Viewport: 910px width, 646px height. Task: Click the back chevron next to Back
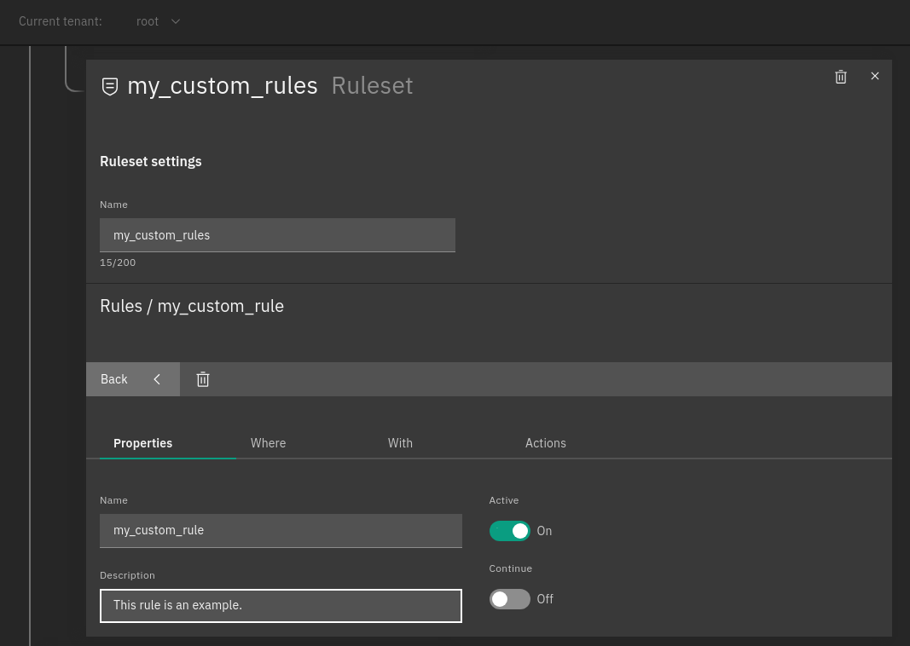(157, 379)
